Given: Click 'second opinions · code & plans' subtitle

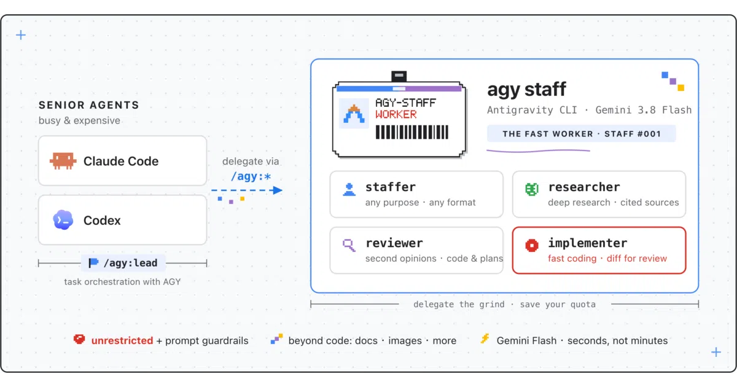Looking at the screenshot, I should pos(434,259).
